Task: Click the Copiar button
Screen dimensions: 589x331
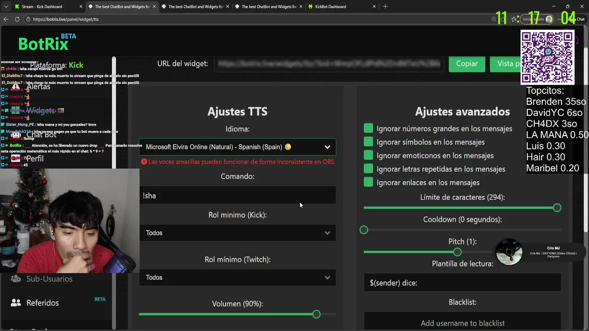Action: point(467,63)
